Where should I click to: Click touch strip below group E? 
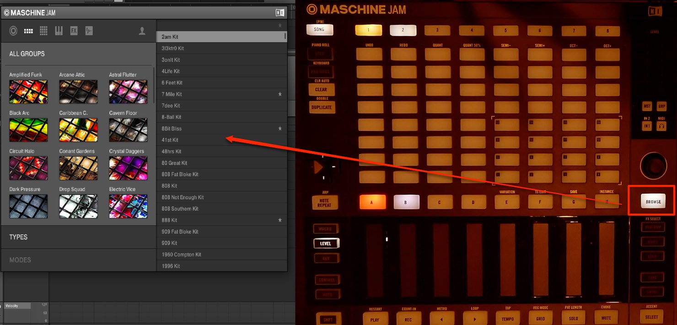pos(508,260)
